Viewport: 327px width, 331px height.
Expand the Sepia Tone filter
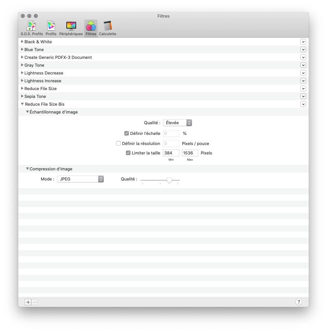[x=22, y=96]
